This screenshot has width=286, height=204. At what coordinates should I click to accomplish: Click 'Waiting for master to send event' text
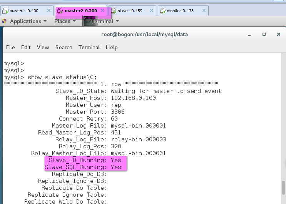pos(166,91)
